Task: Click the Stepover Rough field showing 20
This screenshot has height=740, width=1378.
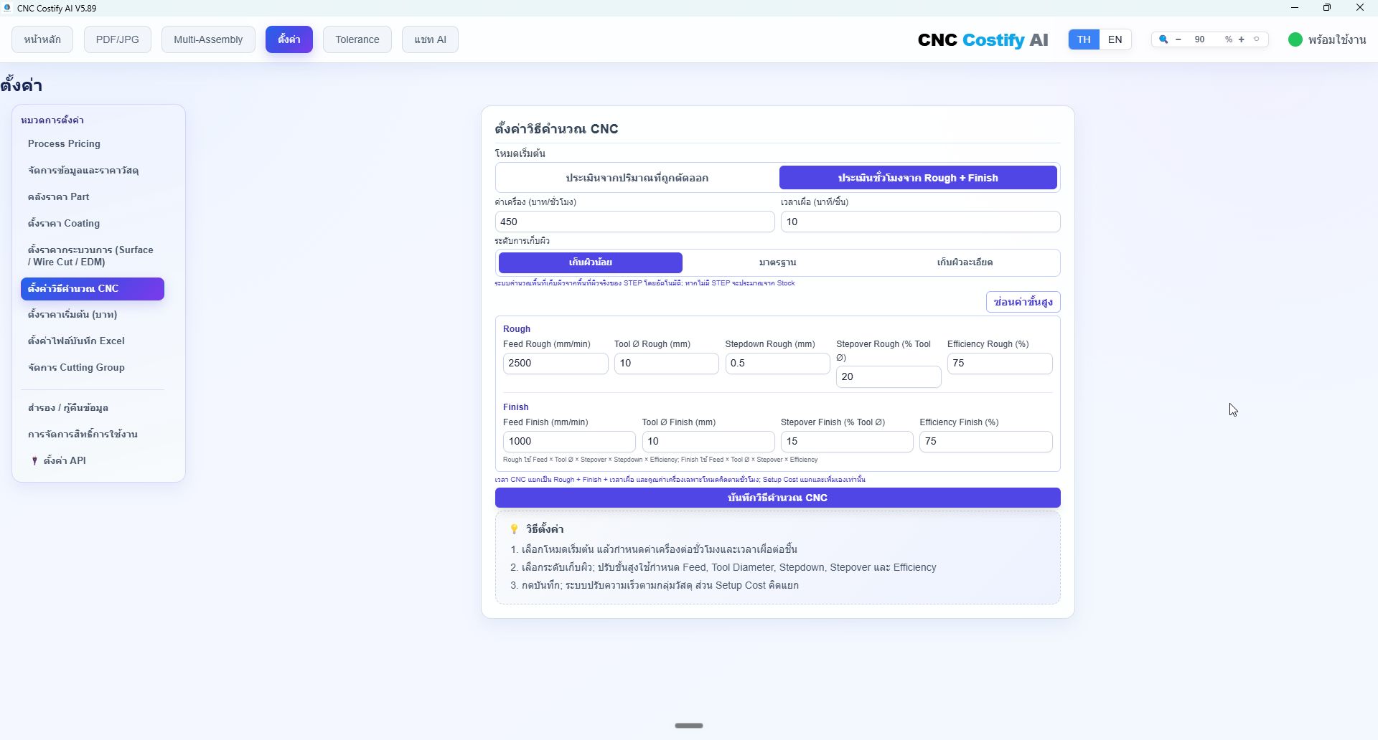Action: (889, 377)
